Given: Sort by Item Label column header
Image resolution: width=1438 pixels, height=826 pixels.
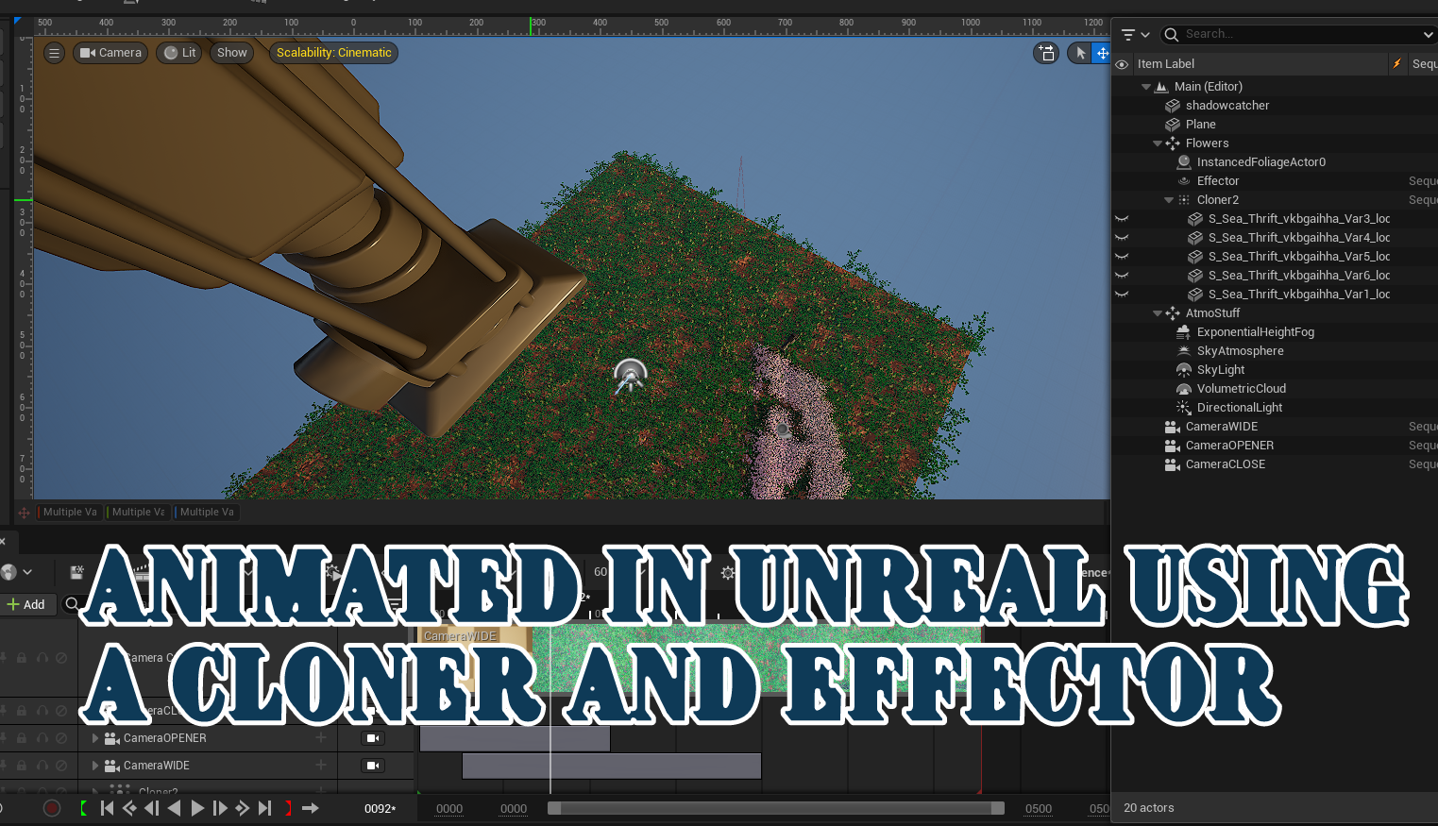Looking at the screenshot, I should [x=1165, y=64].
